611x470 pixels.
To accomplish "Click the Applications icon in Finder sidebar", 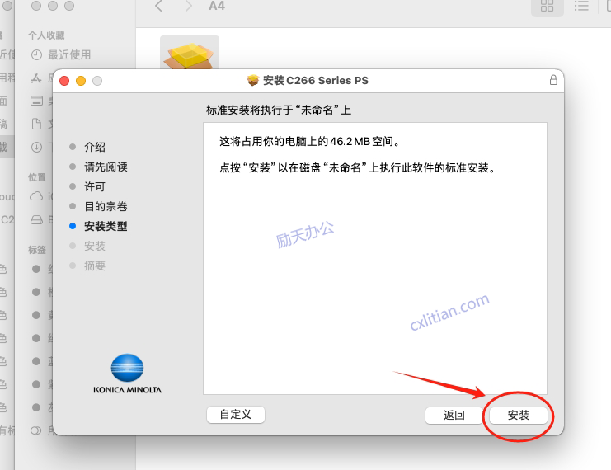I will (36, 78).
